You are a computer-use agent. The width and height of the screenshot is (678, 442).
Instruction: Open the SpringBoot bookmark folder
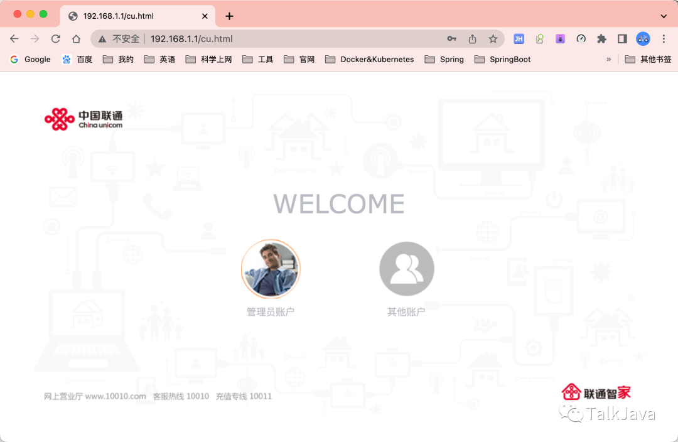[x=503, y=60]
